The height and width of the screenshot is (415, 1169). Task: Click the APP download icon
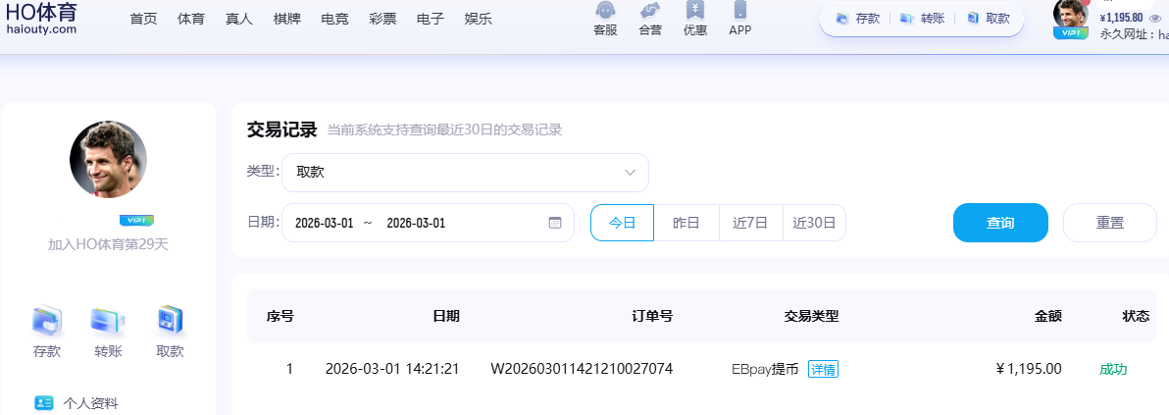(739, 12)
